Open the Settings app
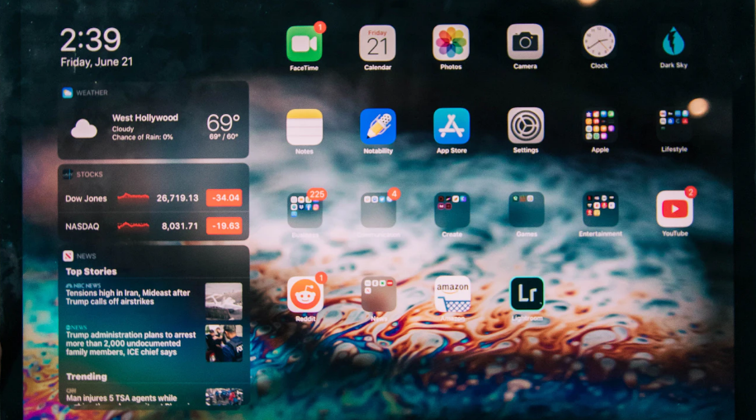This screenshot has width=756, height=420. coord(526,126)
